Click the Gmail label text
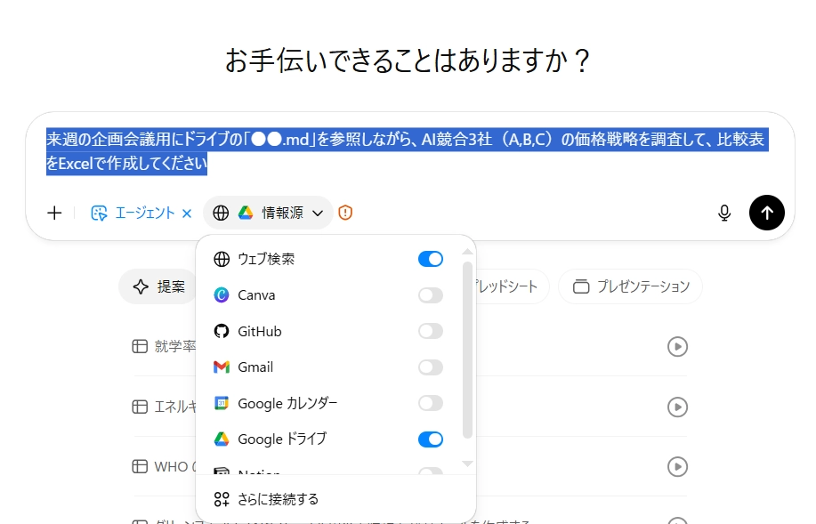The height and width of the screenshot is (524, 816). click(255, 367)
